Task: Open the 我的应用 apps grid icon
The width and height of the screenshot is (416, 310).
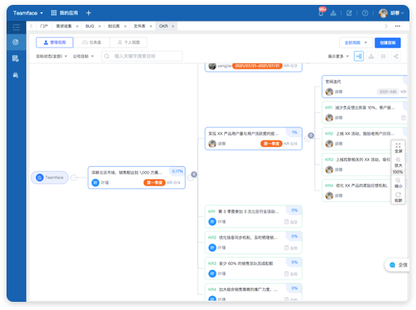Action: tap(54, 13)
